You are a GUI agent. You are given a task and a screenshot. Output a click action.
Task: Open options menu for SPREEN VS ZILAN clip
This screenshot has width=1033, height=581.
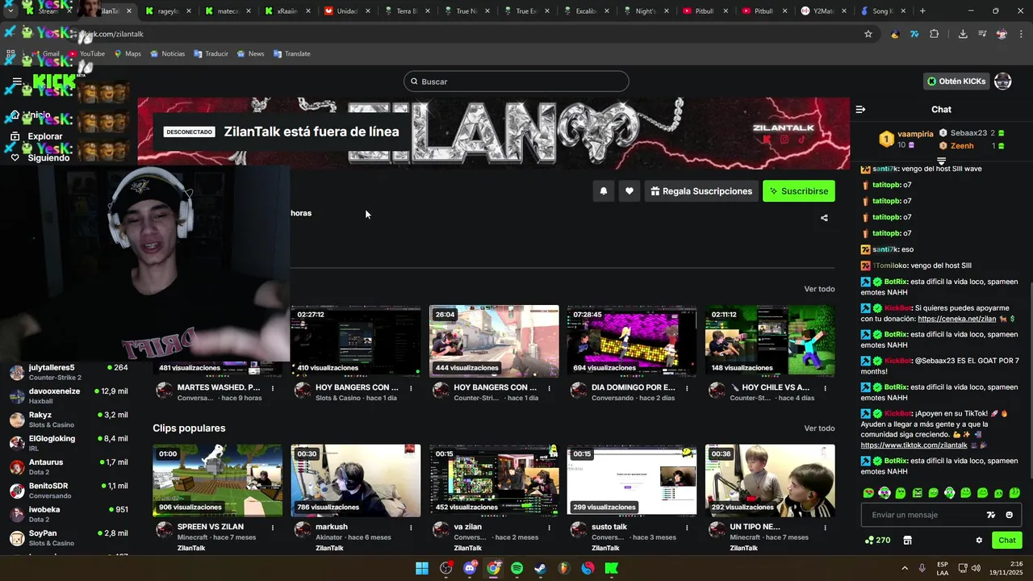tap(273, 528)
